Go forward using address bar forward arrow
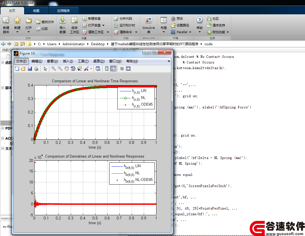Screen dimensions: 305x236 pyautogui.click(x=10, y=44)
